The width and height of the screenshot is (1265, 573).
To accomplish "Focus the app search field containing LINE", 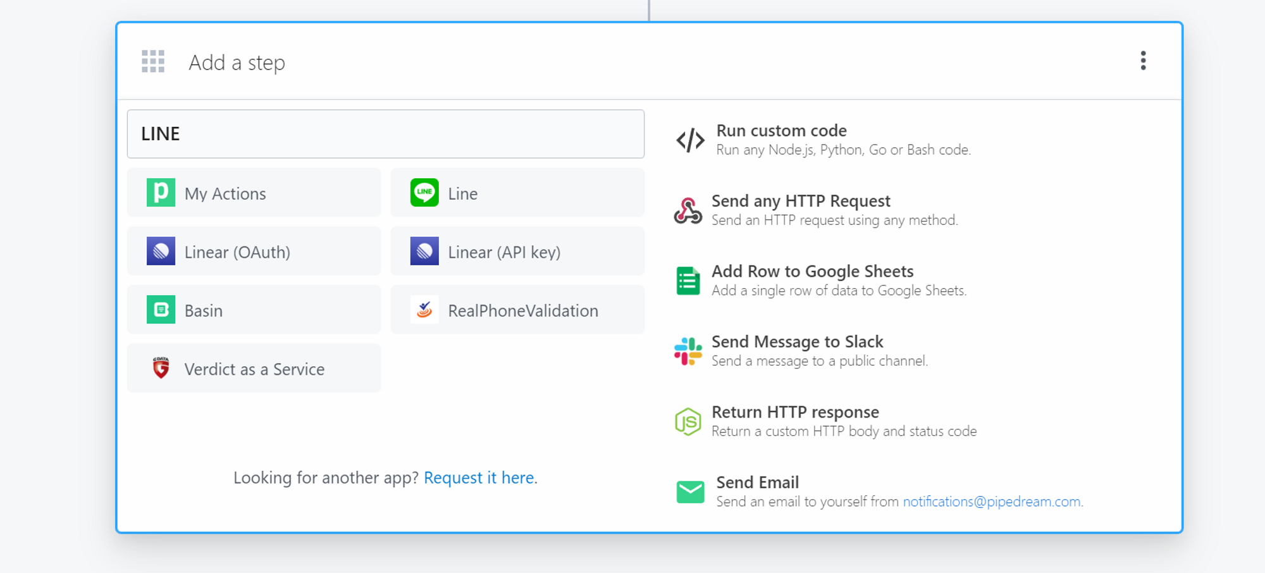I will coord(386,134).
